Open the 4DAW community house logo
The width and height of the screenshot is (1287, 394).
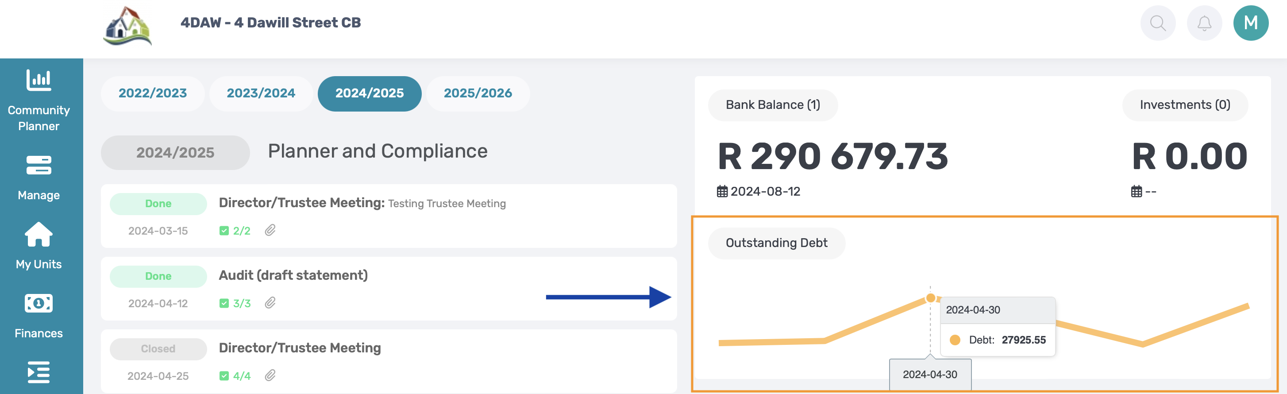pyautogui.click(x=127, y=26)
